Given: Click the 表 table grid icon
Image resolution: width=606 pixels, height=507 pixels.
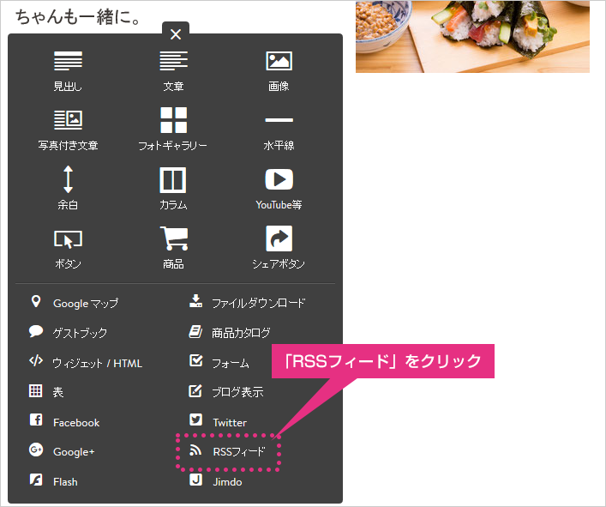Looking at the screenshot, I should point(35,390).
